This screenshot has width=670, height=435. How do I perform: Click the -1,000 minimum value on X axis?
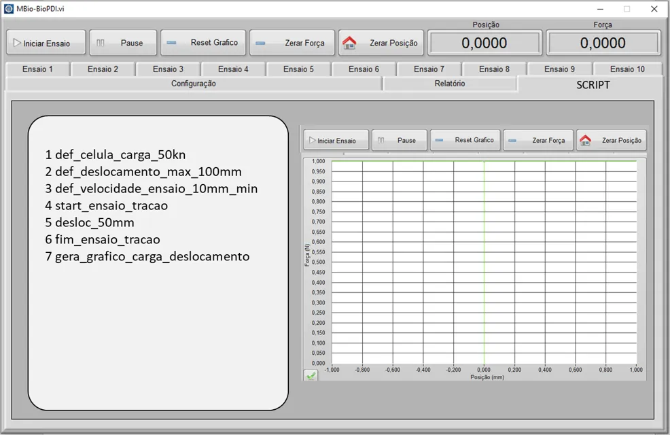click(x=332, y=370)
